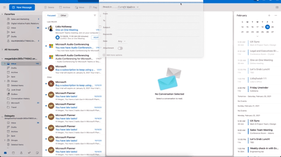
Task: Switch to People view icon
Action: click(21, 153)
